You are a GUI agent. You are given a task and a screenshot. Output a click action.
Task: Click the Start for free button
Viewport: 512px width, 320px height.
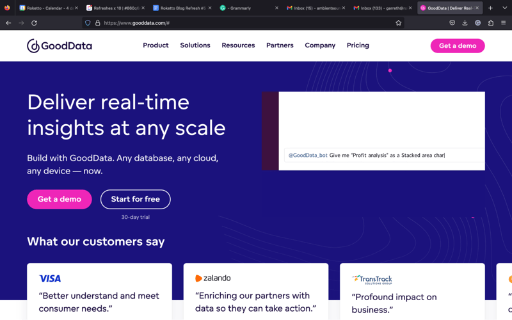coord(135,199)
